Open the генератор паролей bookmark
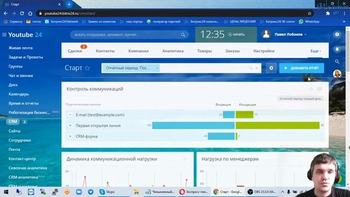Image resolution: width=350 pixels, height=197 pixels. tap(164, 22)
